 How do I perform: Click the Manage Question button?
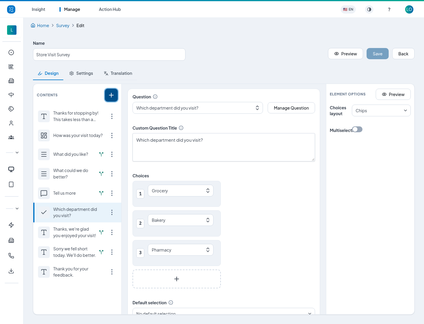coord(291,108)
